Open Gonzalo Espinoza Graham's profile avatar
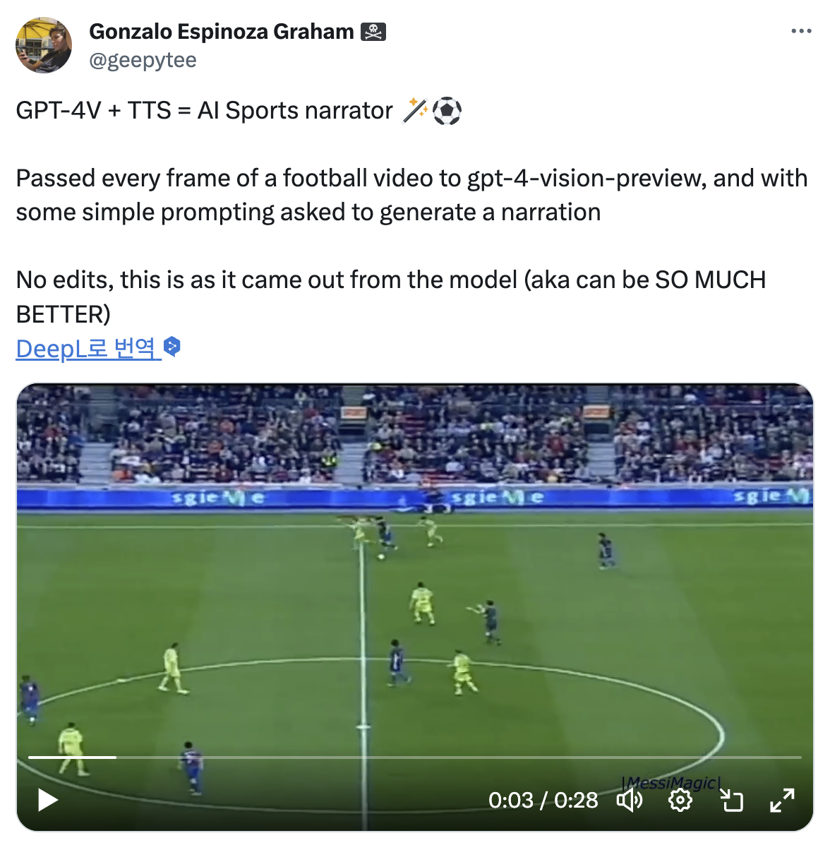830x850 pixels. click(x=44, y=45)
